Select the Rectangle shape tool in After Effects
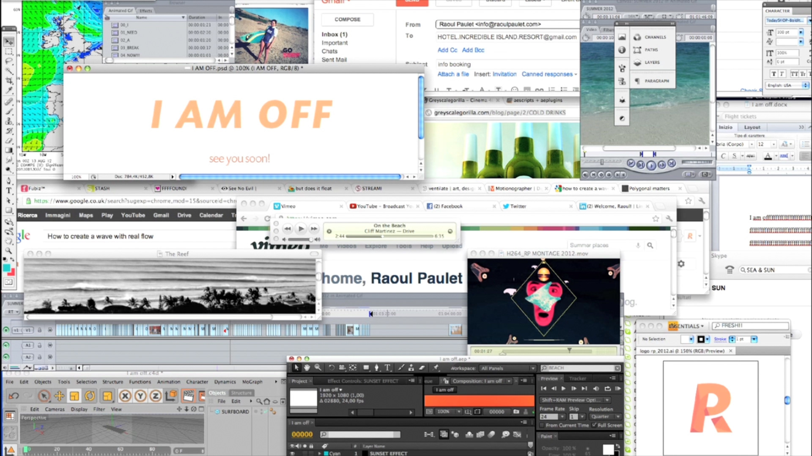812x456 pixels. [366, 368]
